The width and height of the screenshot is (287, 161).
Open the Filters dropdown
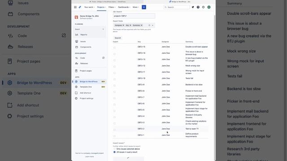[112, 7]
